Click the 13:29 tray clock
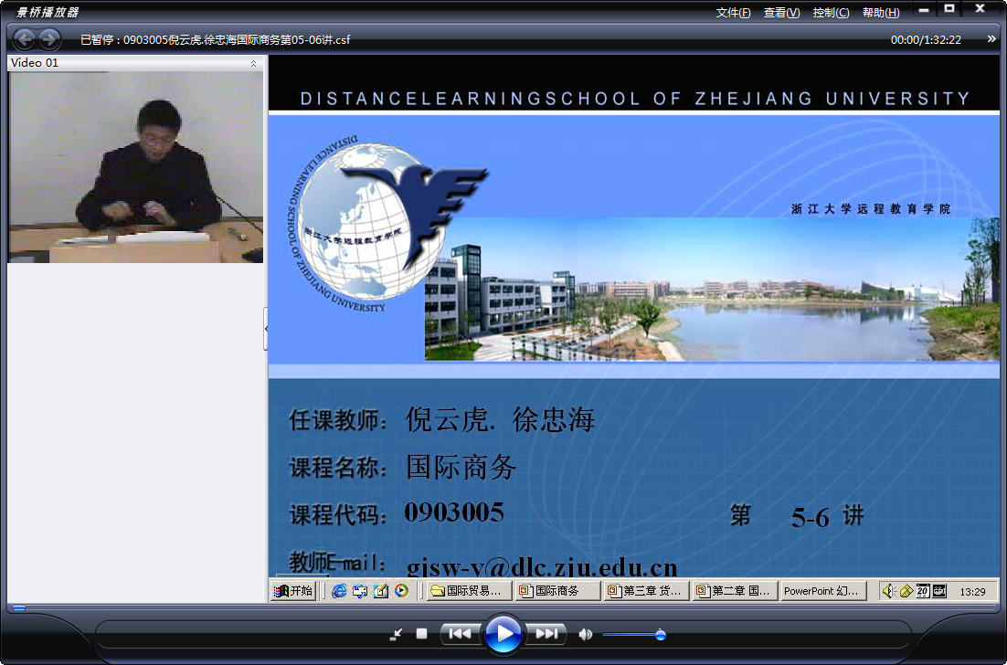The width and height of the screenshot is (1007, 665). coord(972,591)
